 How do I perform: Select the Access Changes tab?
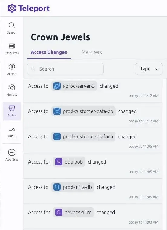(x=49, y=52)
